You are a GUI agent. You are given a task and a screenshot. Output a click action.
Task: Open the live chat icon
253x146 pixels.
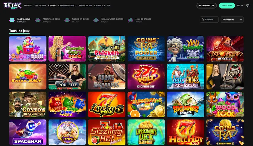coord(248,5)
